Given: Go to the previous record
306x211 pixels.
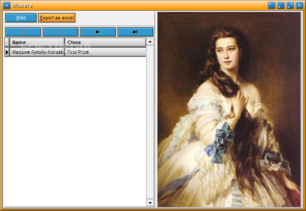Looking at the screenshot, I should [x=60, y=32].
